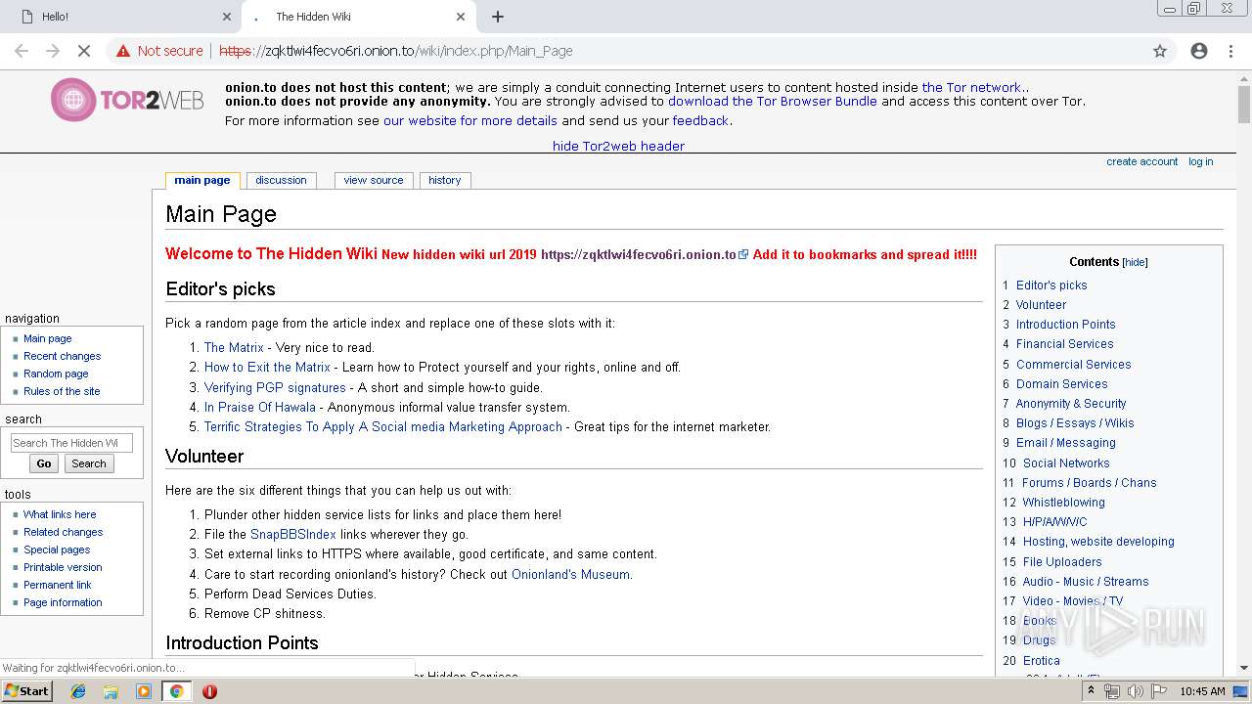Click external link icon after onion.to URL
Screen dimensions: 1252x704
click(x=743, y=254)
